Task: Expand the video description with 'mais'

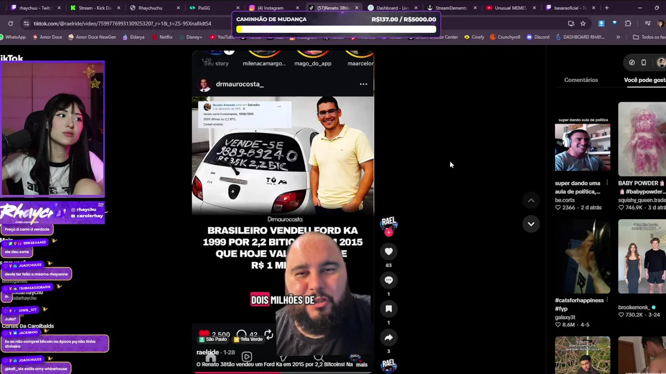Action: (362, 365)
